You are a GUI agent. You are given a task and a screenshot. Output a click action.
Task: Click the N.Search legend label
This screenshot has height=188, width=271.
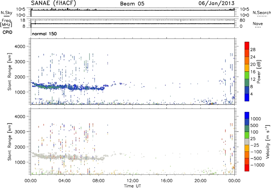pyautogui.click(x=262, y=13)
